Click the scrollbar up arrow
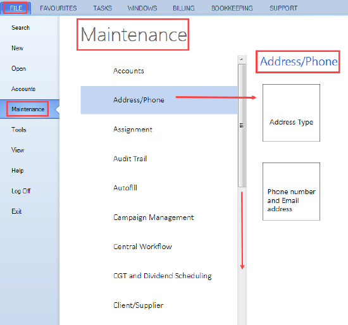 (x=242, y=59)
